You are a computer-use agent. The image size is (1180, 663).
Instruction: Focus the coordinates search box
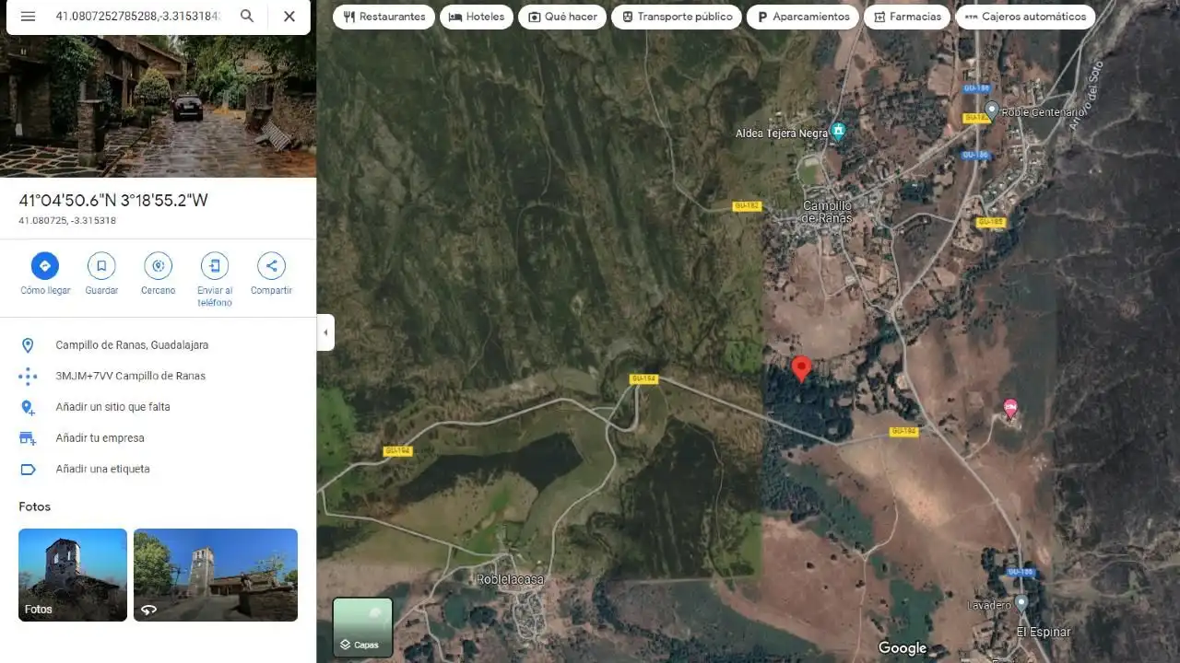138,17
